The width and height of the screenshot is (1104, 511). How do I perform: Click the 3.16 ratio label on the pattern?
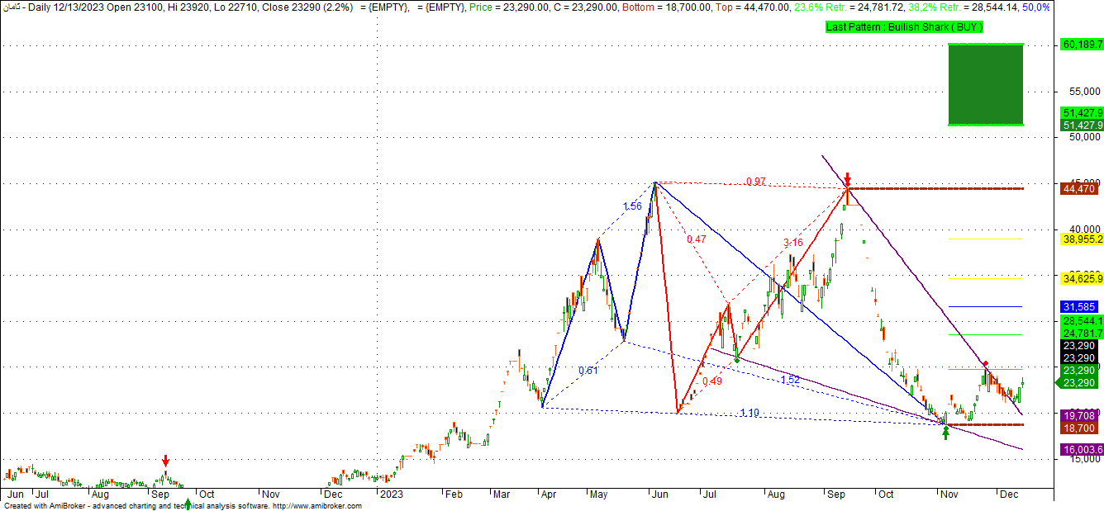(x=792, y=243)
